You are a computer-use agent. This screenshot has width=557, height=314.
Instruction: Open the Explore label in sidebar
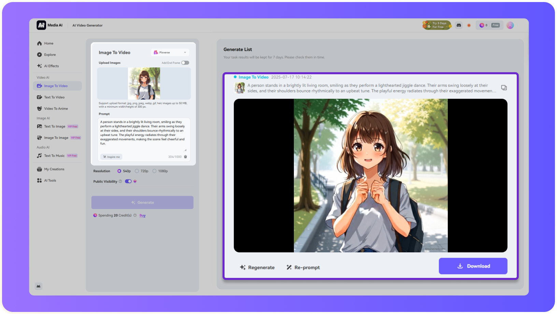tap(50, 54)
